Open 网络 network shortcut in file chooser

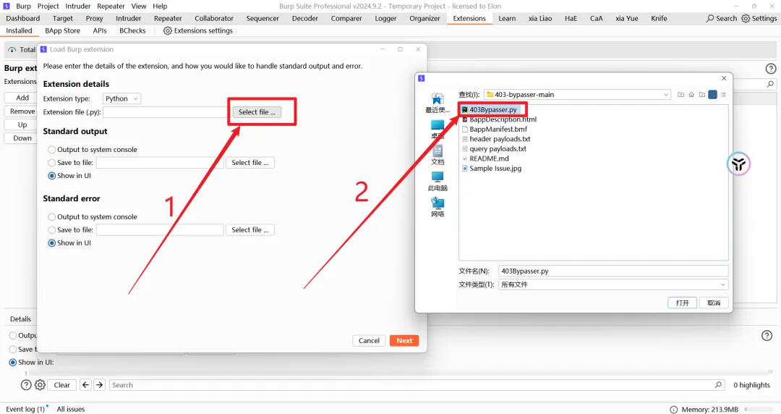pyautogui.click(x=438, y=208)
